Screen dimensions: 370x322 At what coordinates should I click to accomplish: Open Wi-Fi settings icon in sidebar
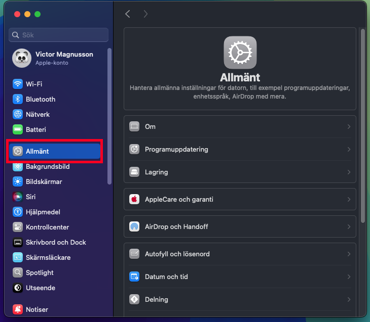tap(18, 84)
